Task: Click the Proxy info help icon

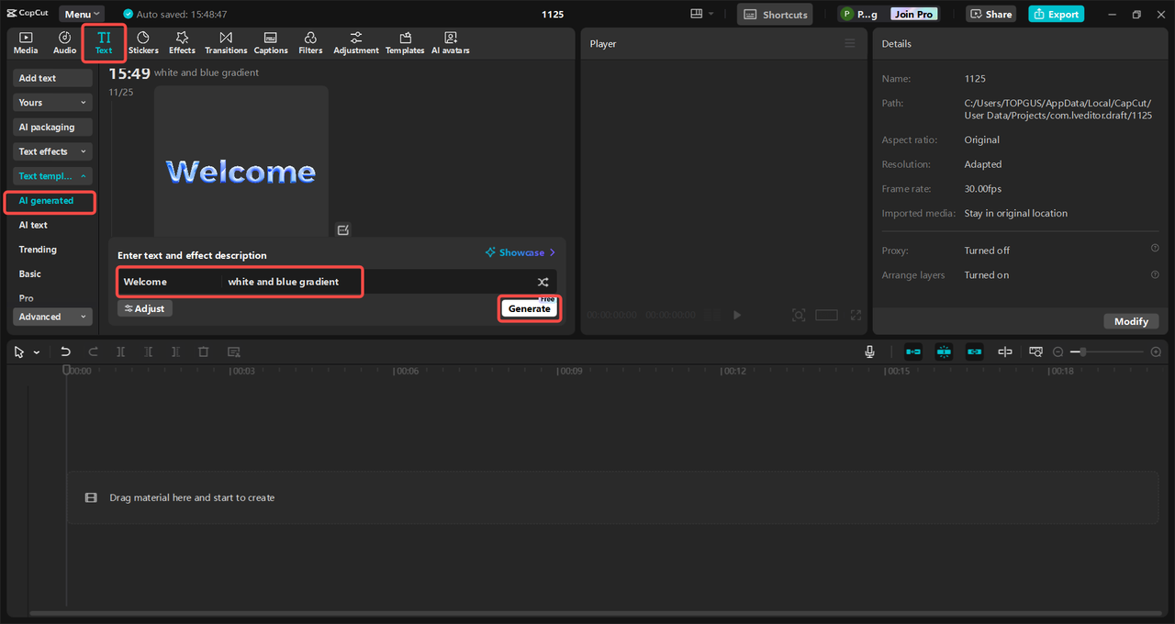Action: click(1155, 249)
